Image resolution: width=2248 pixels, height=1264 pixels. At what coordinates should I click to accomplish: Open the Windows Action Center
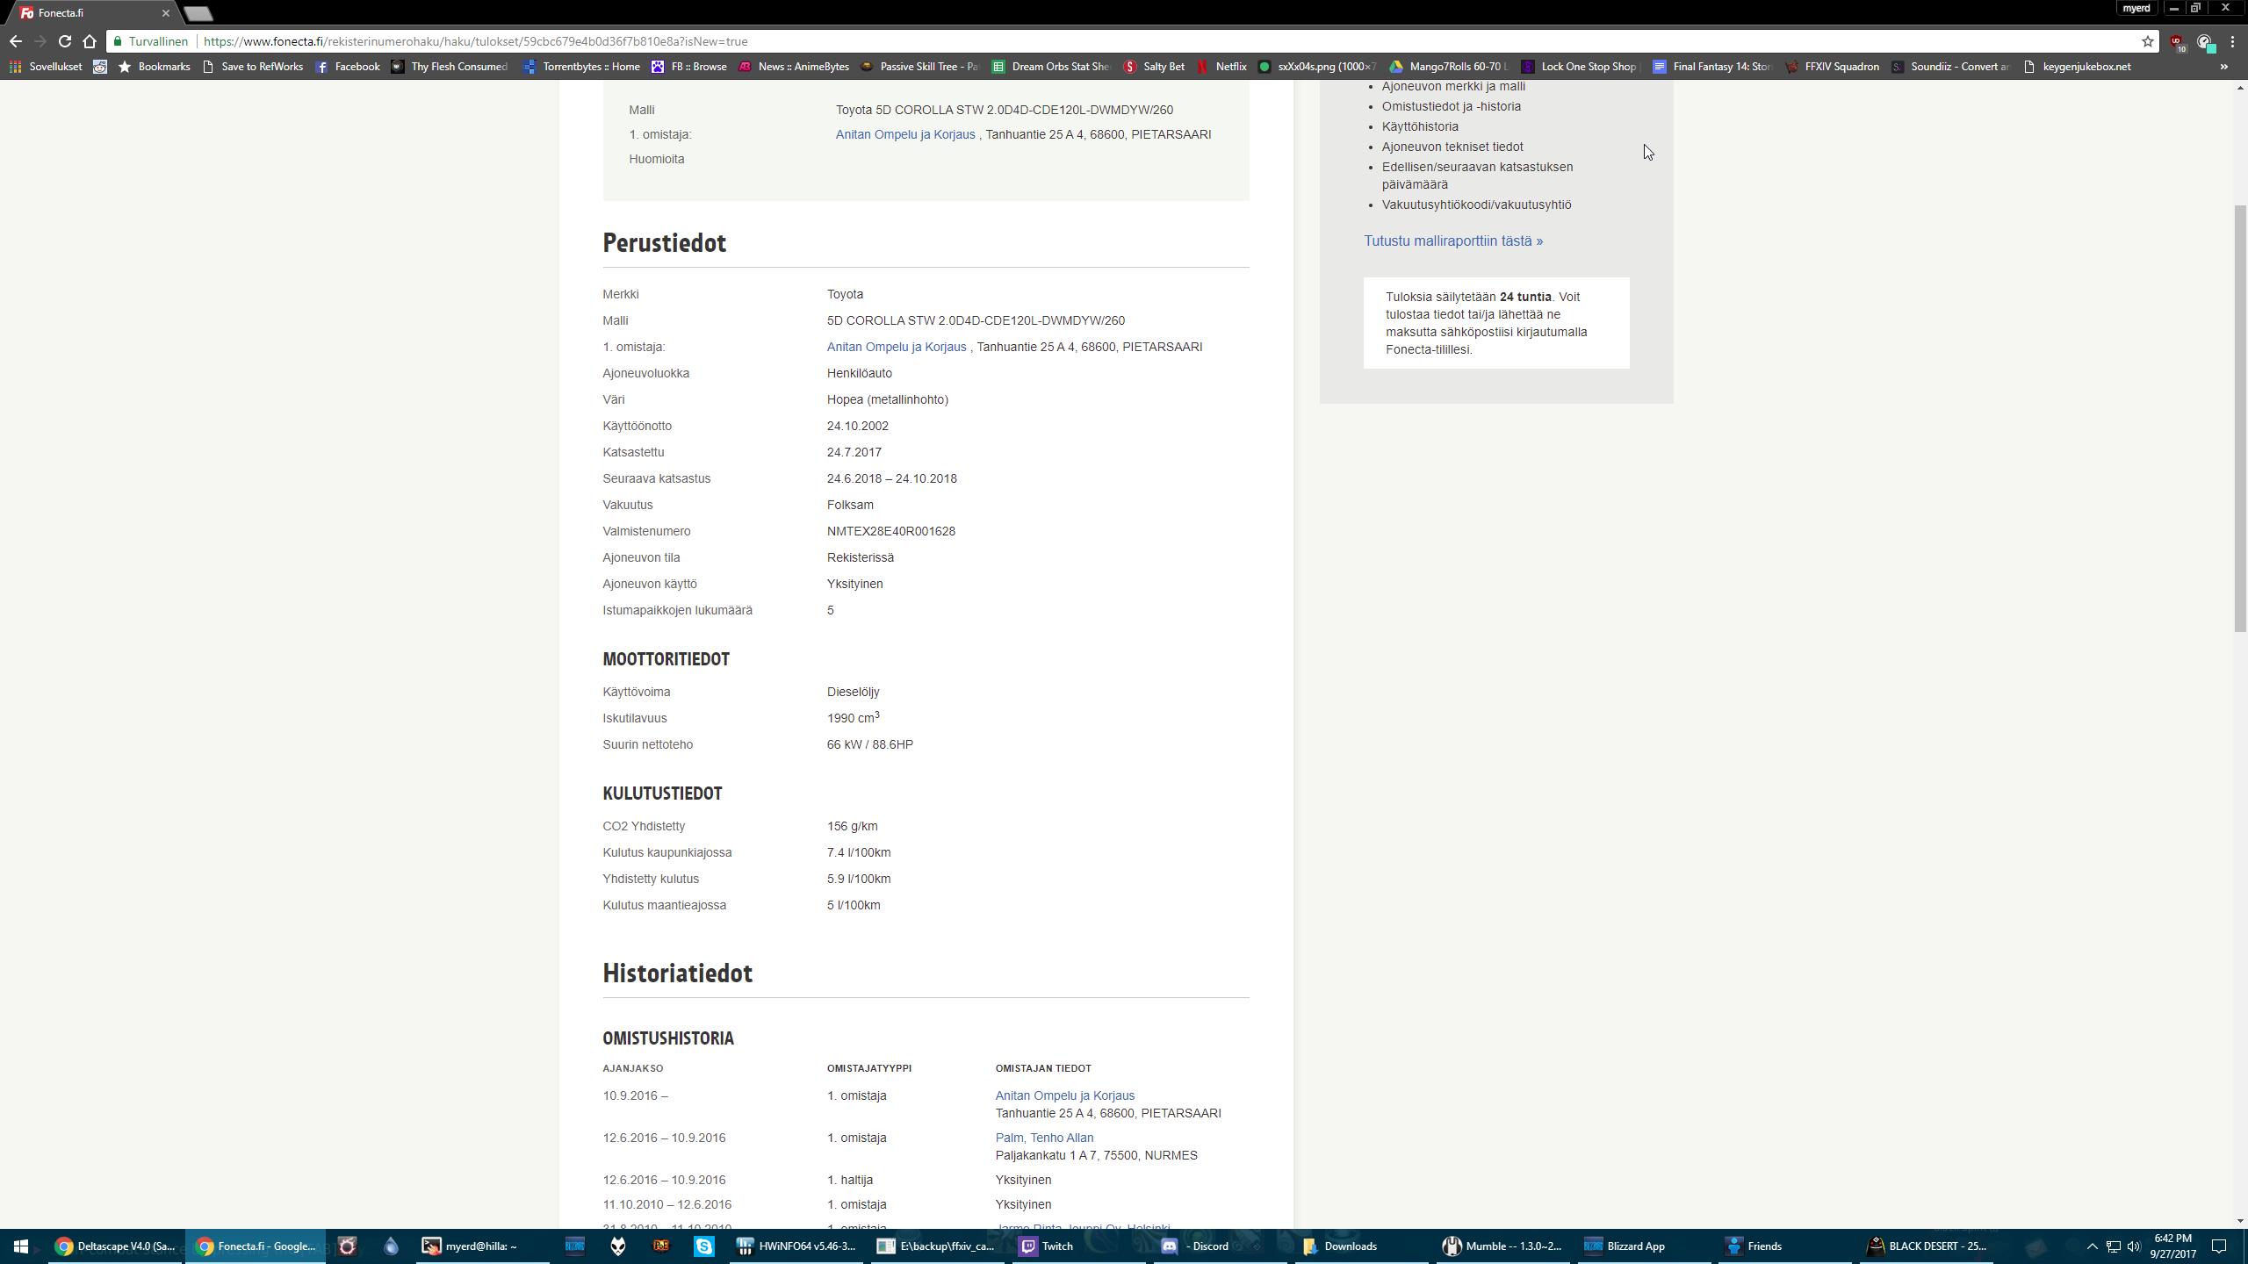pos(2219,1246)
